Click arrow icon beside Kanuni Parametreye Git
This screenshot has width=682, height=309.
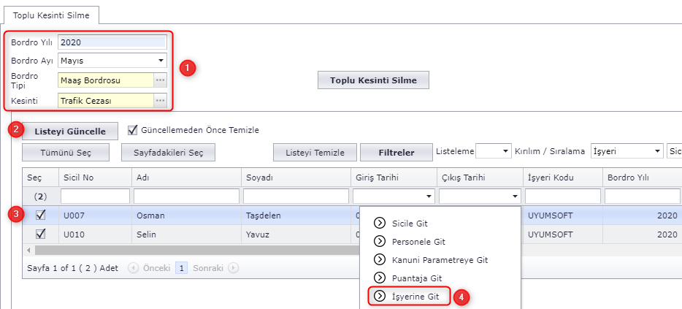click(379, 259)
